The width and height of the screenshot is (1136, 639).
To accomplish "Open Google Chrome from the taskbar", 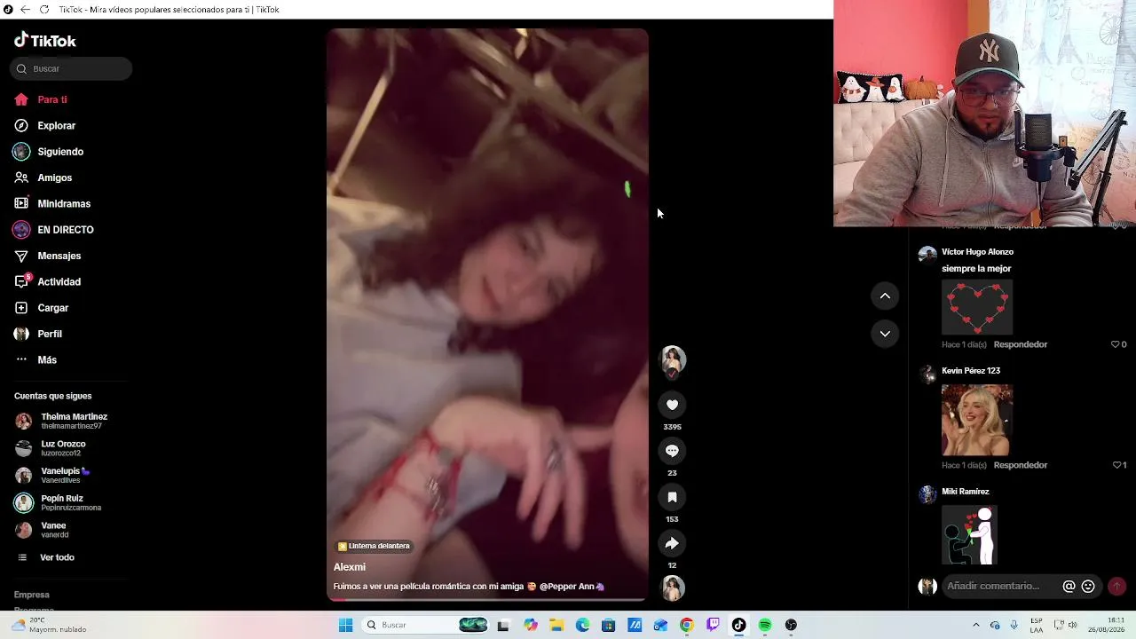I will 686,625.
